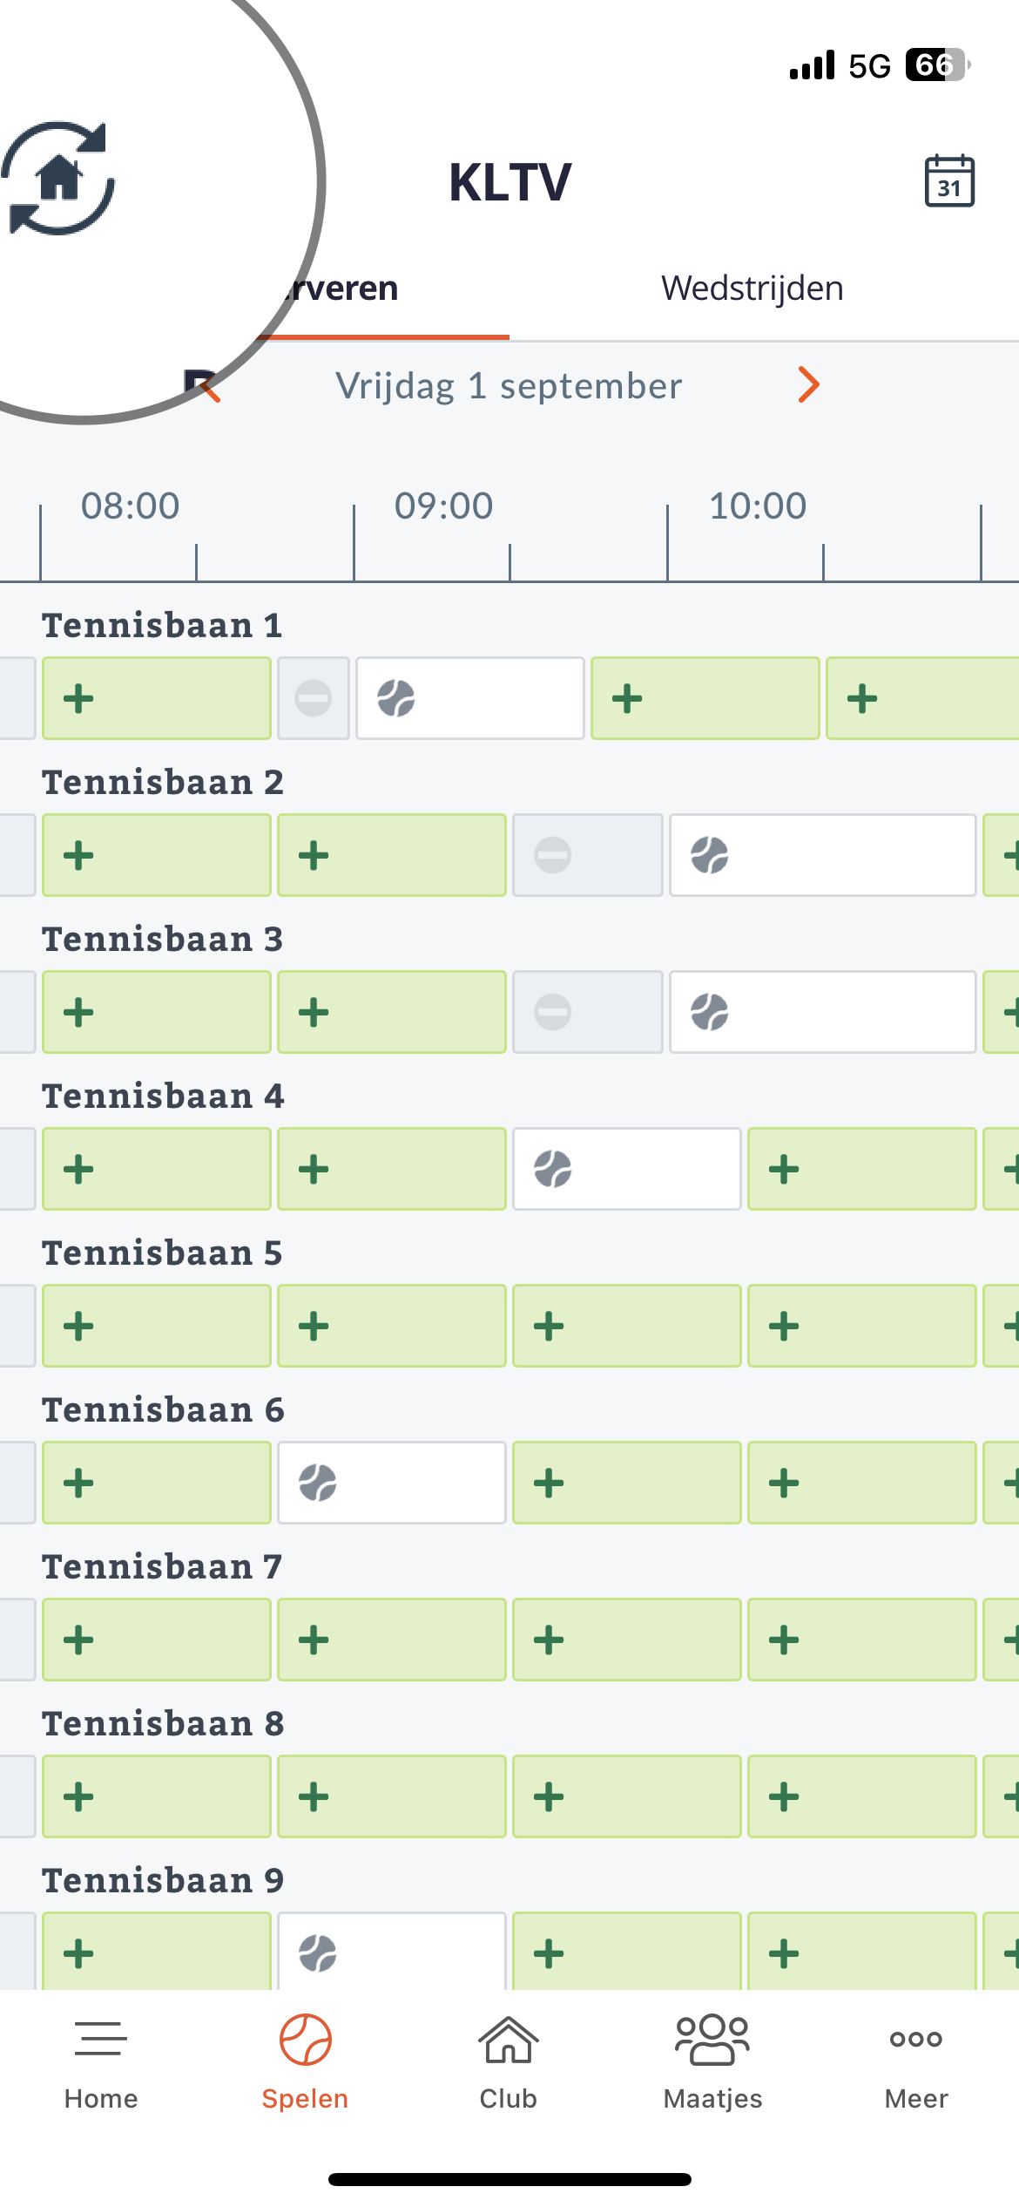
Task: Switch to the Wedstrijden tab
Action: click(x=752, y=289)
